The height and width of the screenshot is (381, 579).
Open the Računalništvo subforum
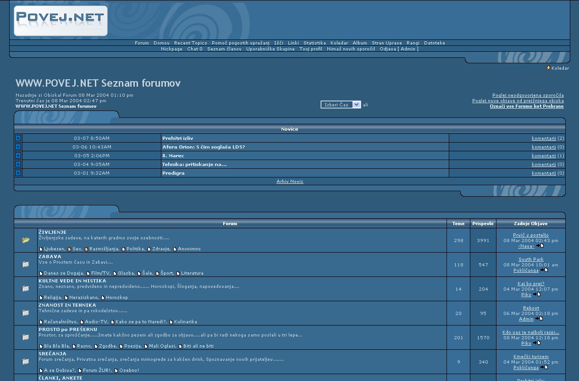pos(61,322)
